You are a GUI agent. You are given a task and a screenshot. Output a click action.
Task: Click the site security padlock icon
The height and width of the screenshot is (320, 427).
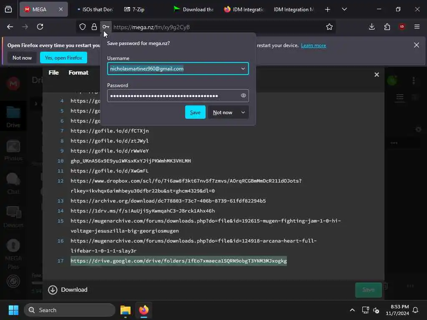[x=94, y=27]
